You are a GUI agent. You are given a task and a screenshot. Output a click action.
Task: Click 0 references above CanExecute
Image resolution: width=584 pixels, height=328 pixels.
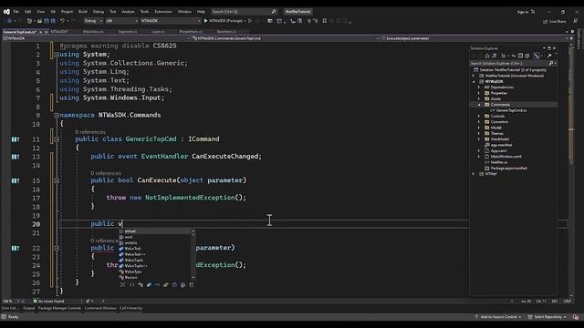(x=106, y=173)
